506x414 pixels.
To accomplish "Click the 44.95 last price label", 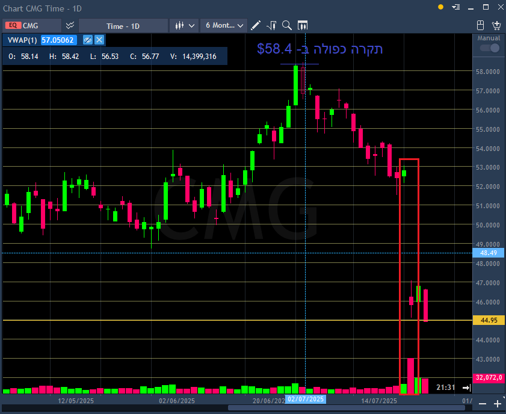I will 489,320.
